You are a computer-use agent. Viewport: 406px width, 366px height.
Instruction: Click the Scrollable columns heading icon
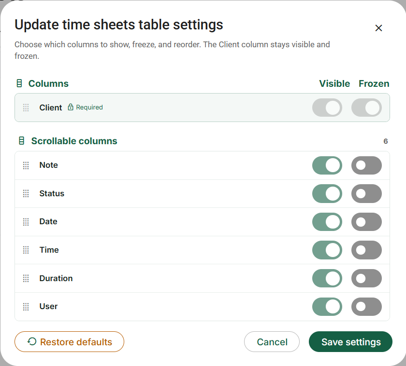pos(22,141)
